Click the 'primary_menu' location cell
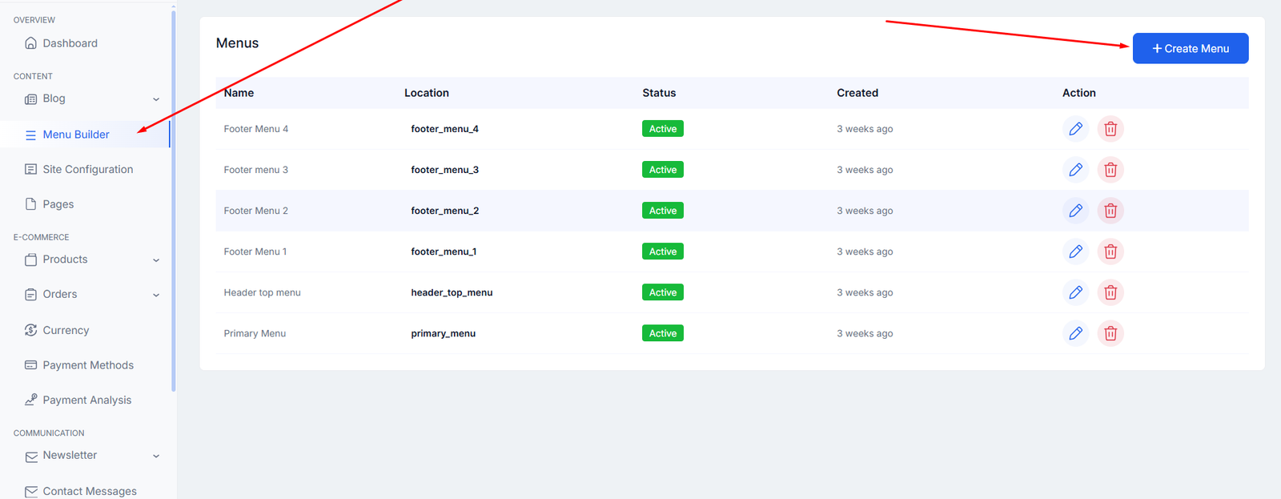 (444, 333)
